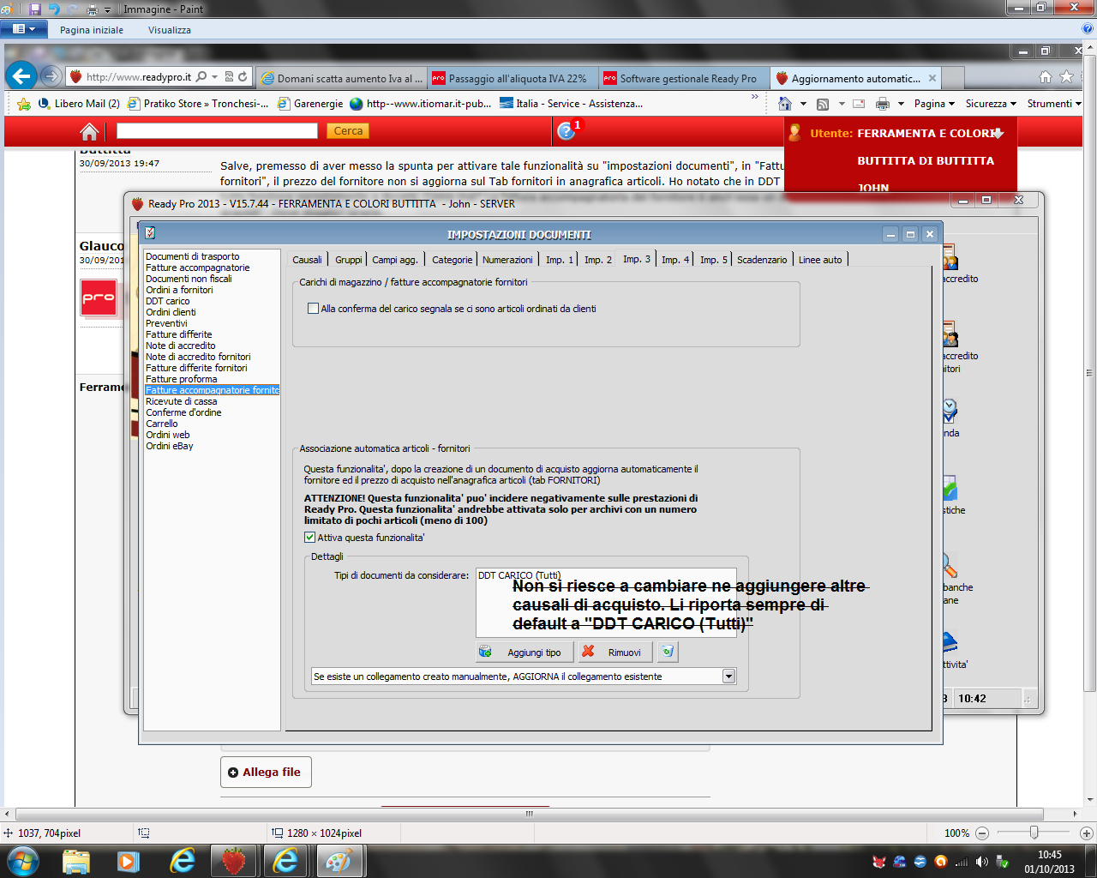Close the Aggiornamento automatic tab
The image size is (1097, 878).
coord(932,78)
